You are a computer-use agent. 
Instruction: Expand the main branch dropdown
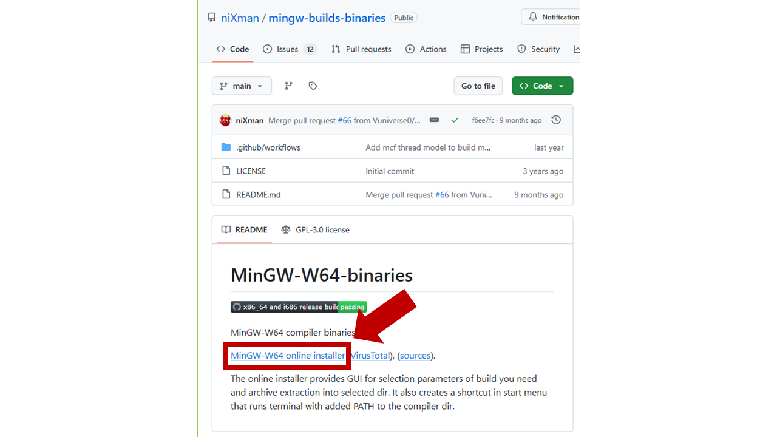pyautogui.click(x=242, y=86)
